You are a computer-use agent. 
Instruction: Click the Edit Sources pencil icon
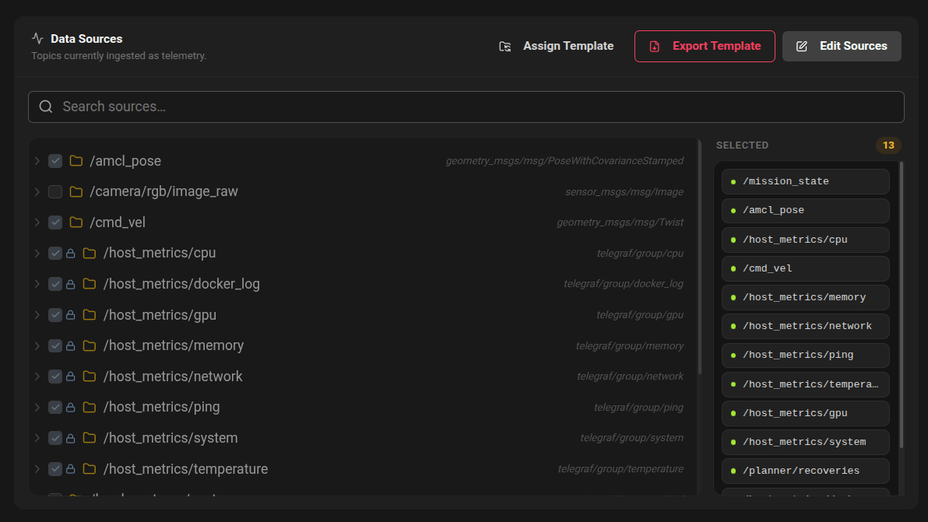pos(802,46)
